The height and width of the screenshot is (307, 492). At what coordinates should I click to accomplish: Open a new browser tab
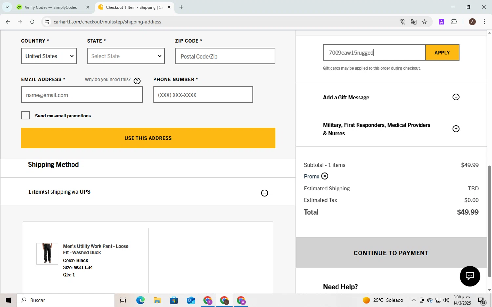181,7
